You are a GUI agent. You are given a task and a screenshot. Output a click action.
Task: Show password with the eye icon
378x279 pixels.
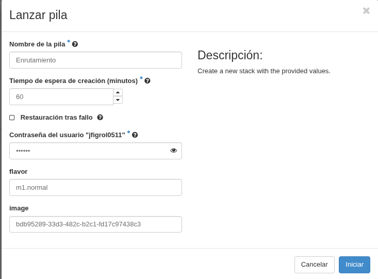[174, 151]
